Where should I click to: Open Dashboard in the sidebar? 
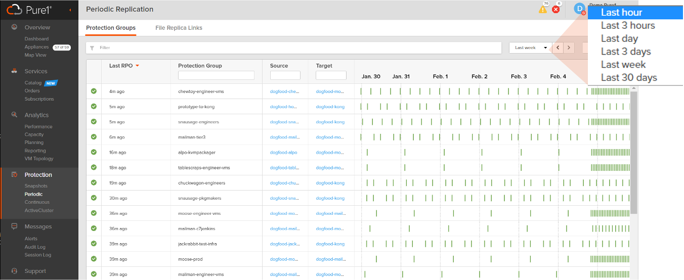36,39
